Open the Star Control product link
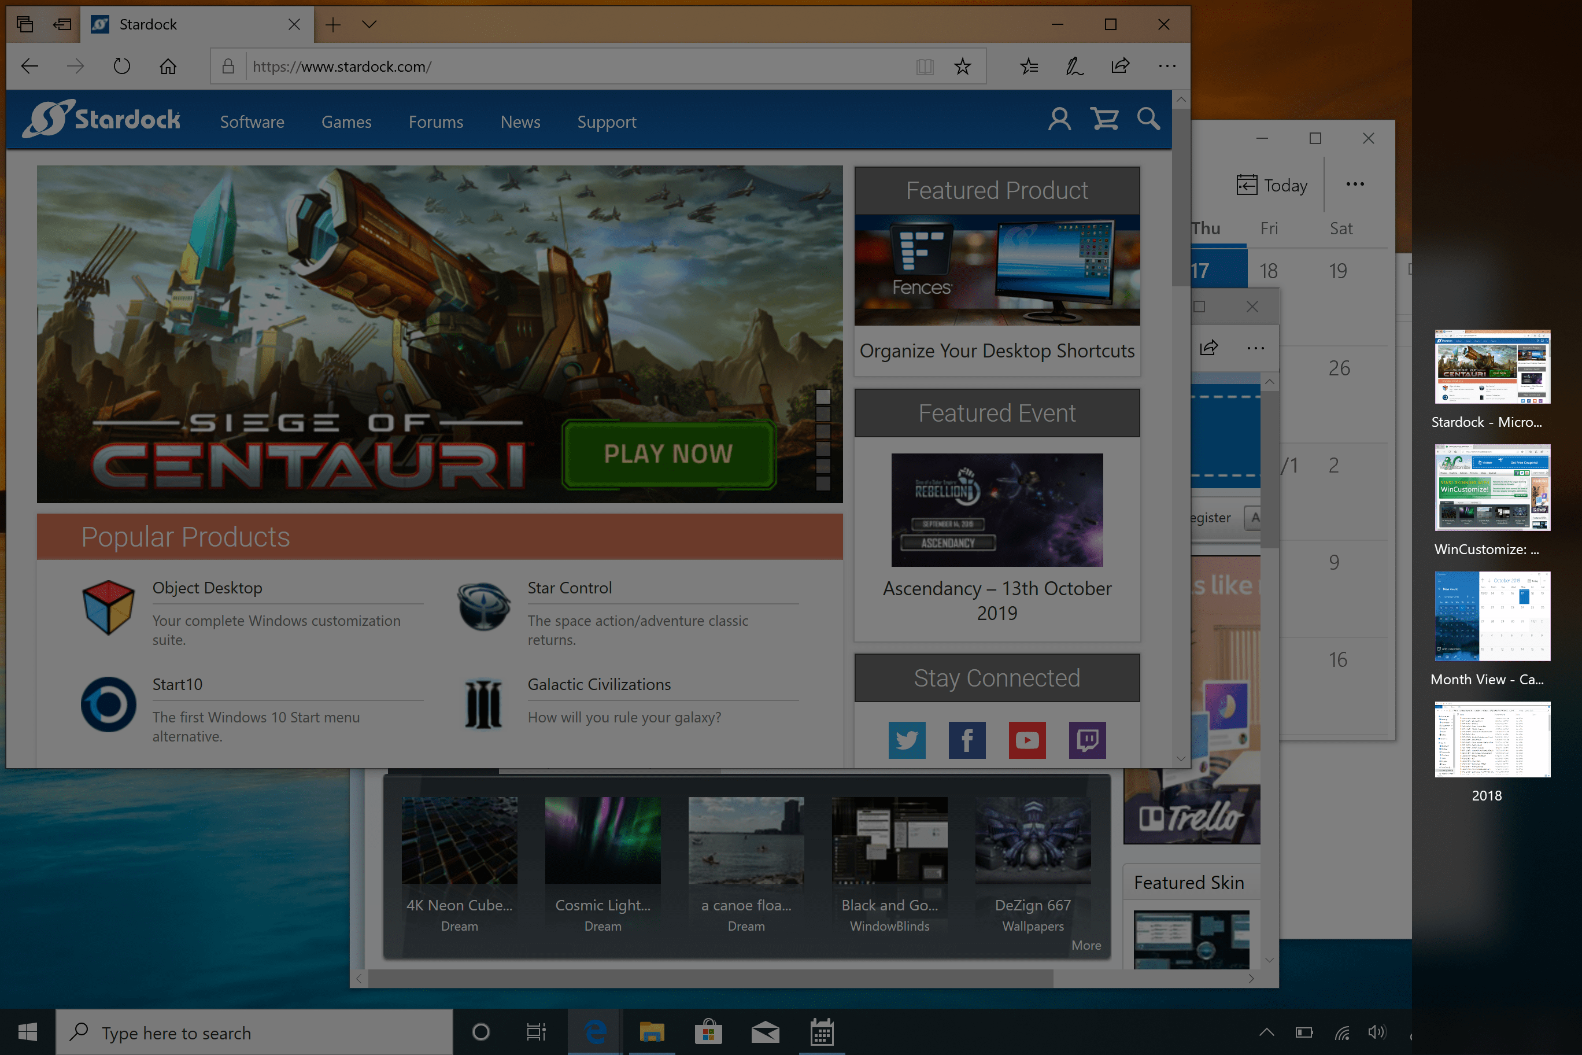This screenshot has height=1055, width=1582. click(x=570, y=588)
